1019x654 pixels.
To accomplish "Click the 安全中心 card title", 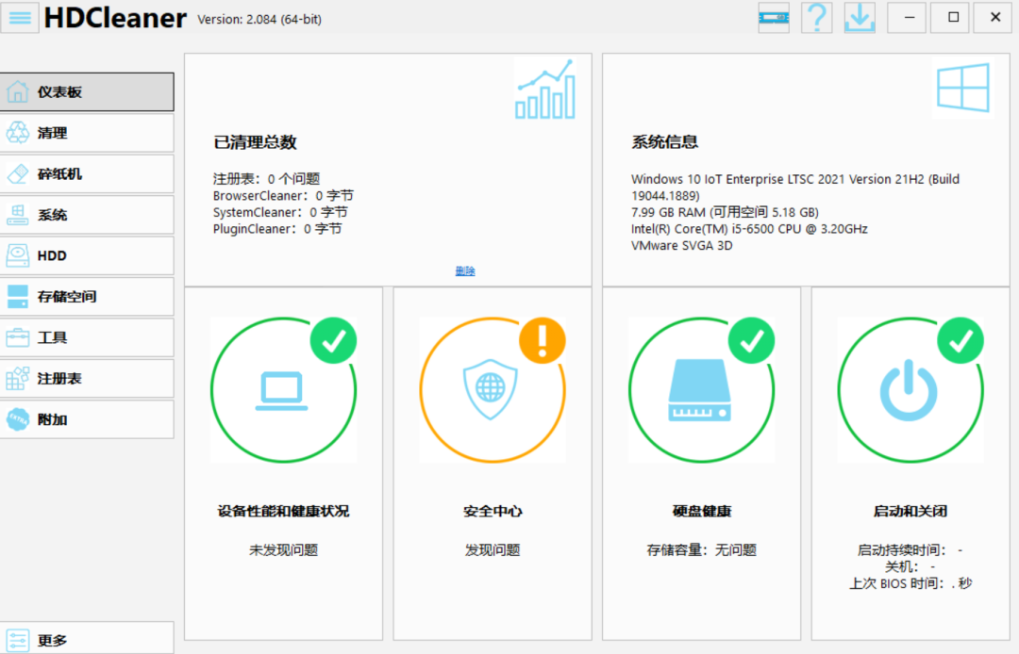I will 493,512.
